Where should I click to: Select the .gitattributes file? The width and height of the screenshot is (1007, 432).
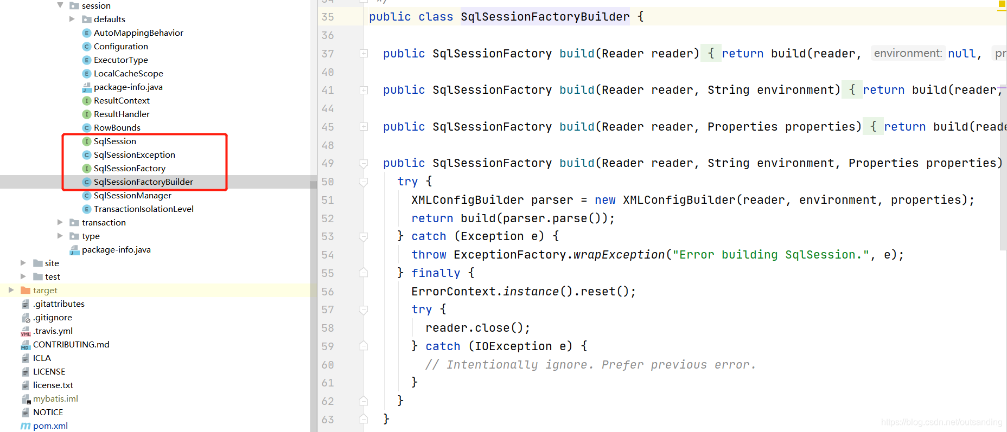tap(59, 304)
